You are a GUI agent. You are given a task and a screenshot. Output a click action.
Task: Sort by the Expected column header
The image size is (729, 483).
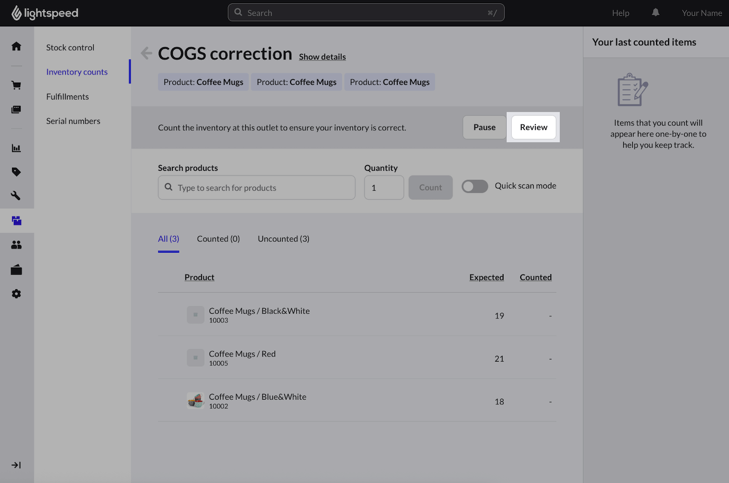click(x=486, y=277)
